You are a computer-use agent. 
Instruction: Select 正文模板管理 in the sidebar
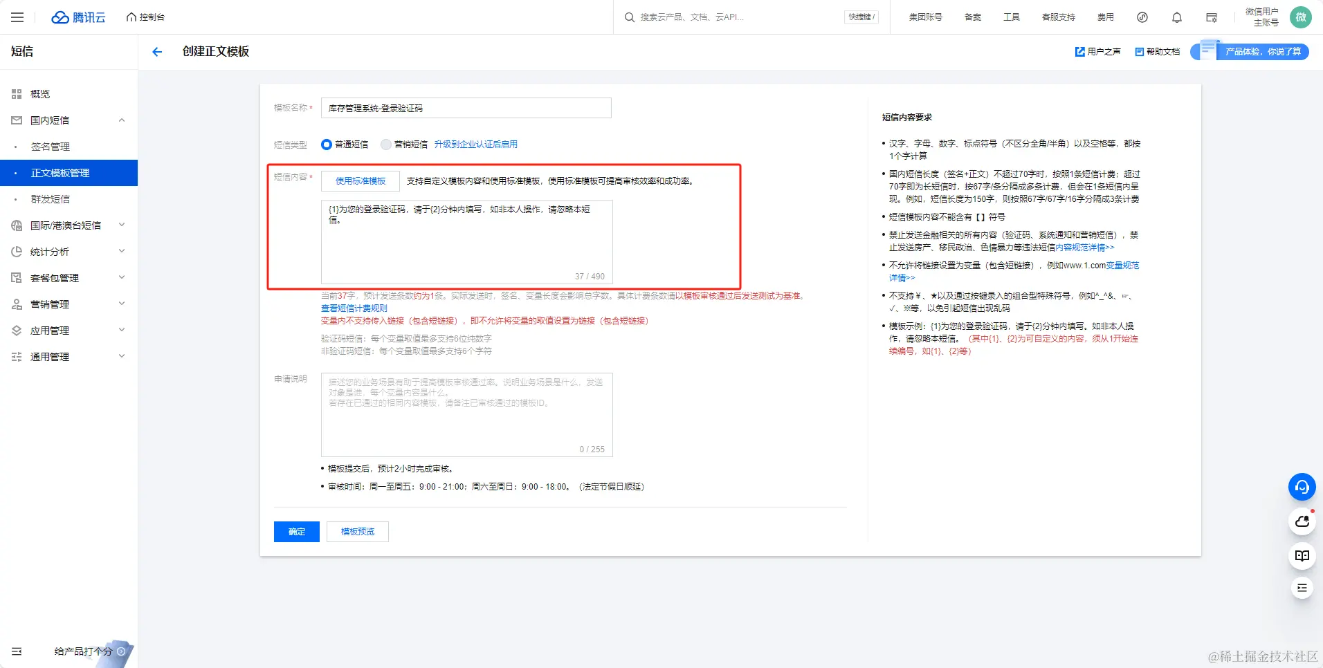[x=69, y=173]
